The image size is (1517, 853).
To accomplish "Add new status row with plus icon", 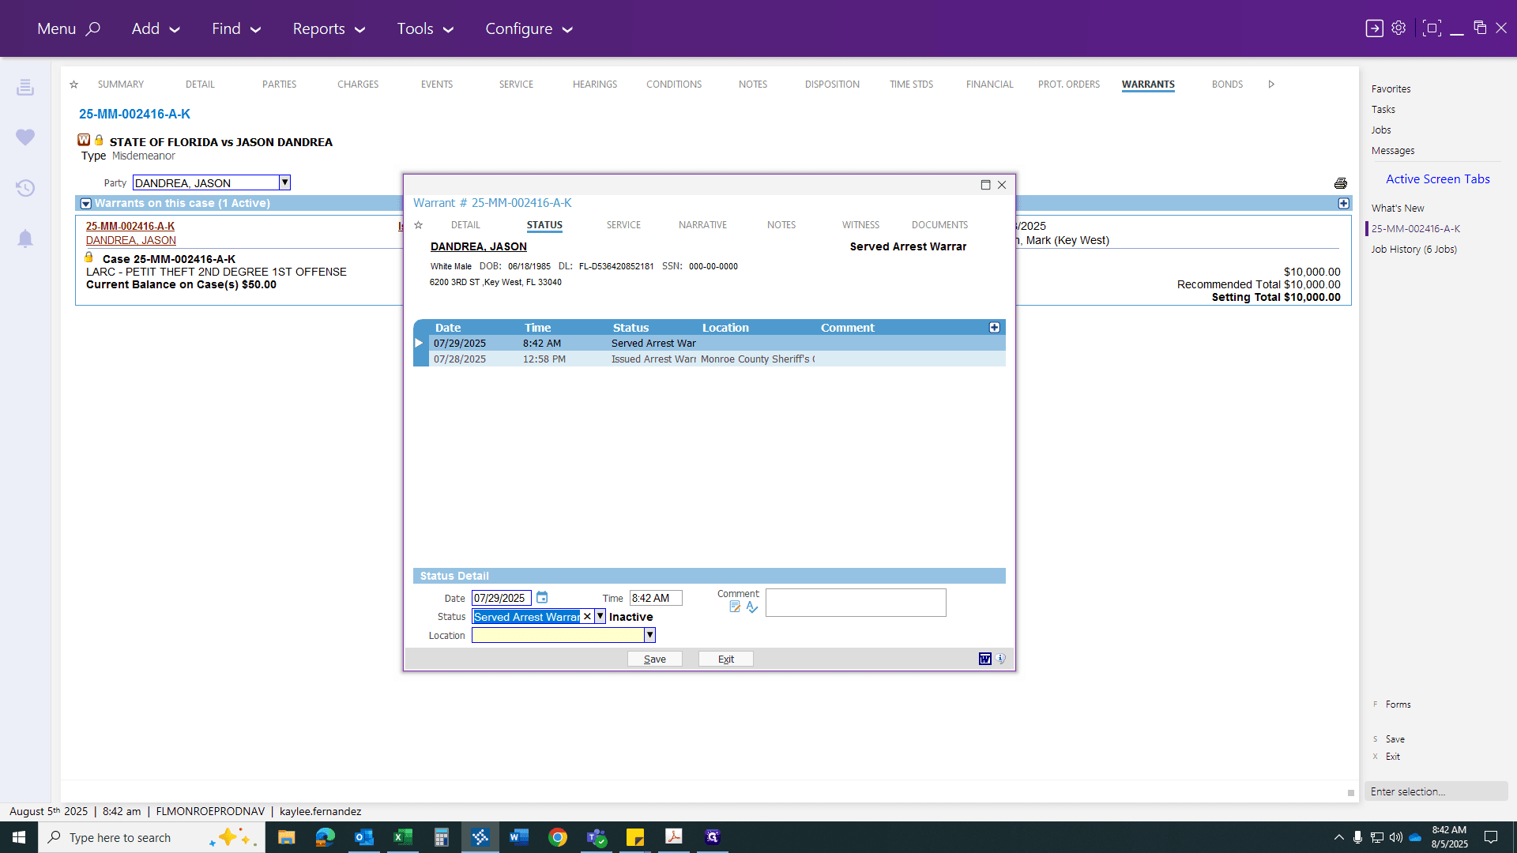I will (995, 328).
